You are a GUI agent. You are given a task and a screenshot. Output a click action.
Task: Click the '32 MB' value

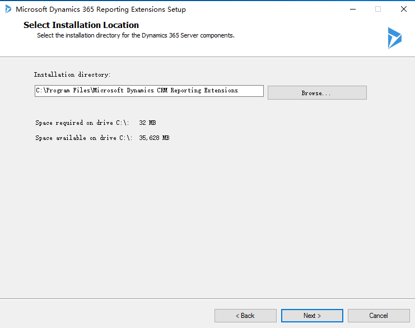pos(147,123)
